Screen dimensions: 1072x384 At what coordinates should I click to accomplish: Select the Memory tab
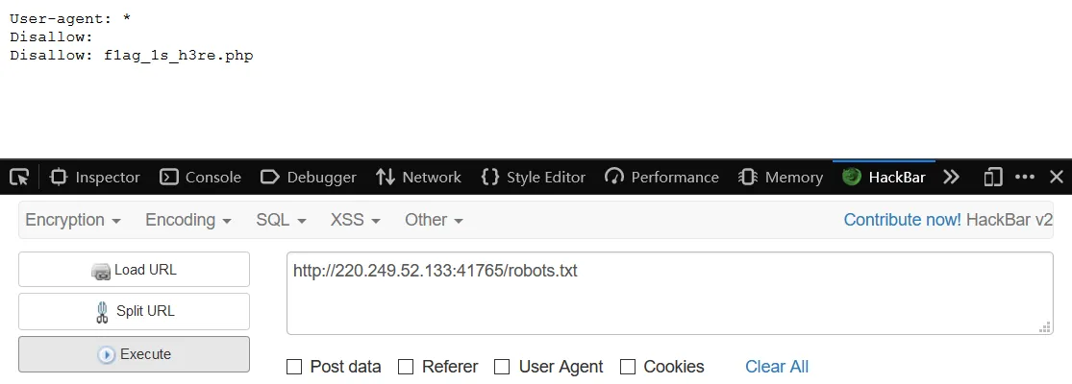point(780,178)
